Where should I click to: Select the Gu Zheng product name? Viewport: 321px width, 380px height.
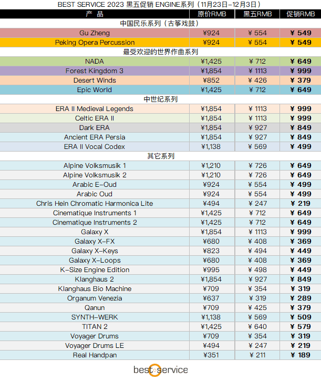[x=95, y=33]
